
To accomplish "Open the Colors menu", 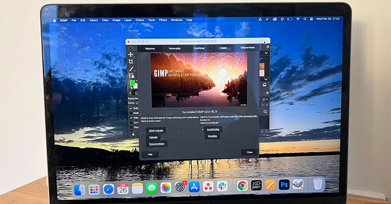I will coord(140,20).
